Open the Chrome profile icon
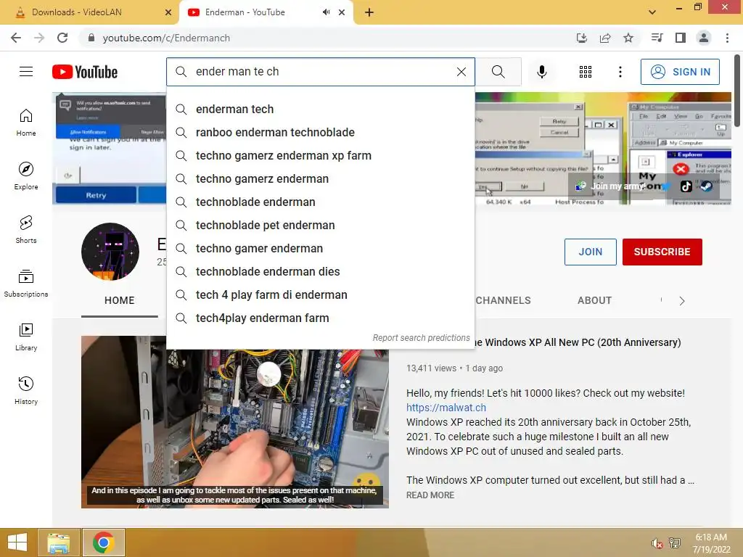This screenshot has height=557, width=743. pyautogui.click(x=704, y=38)
